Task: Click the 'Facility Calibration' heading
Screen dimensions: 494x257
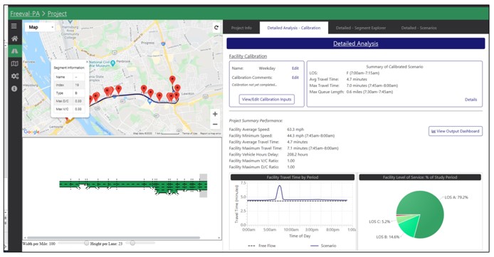Action: point(248,56)
